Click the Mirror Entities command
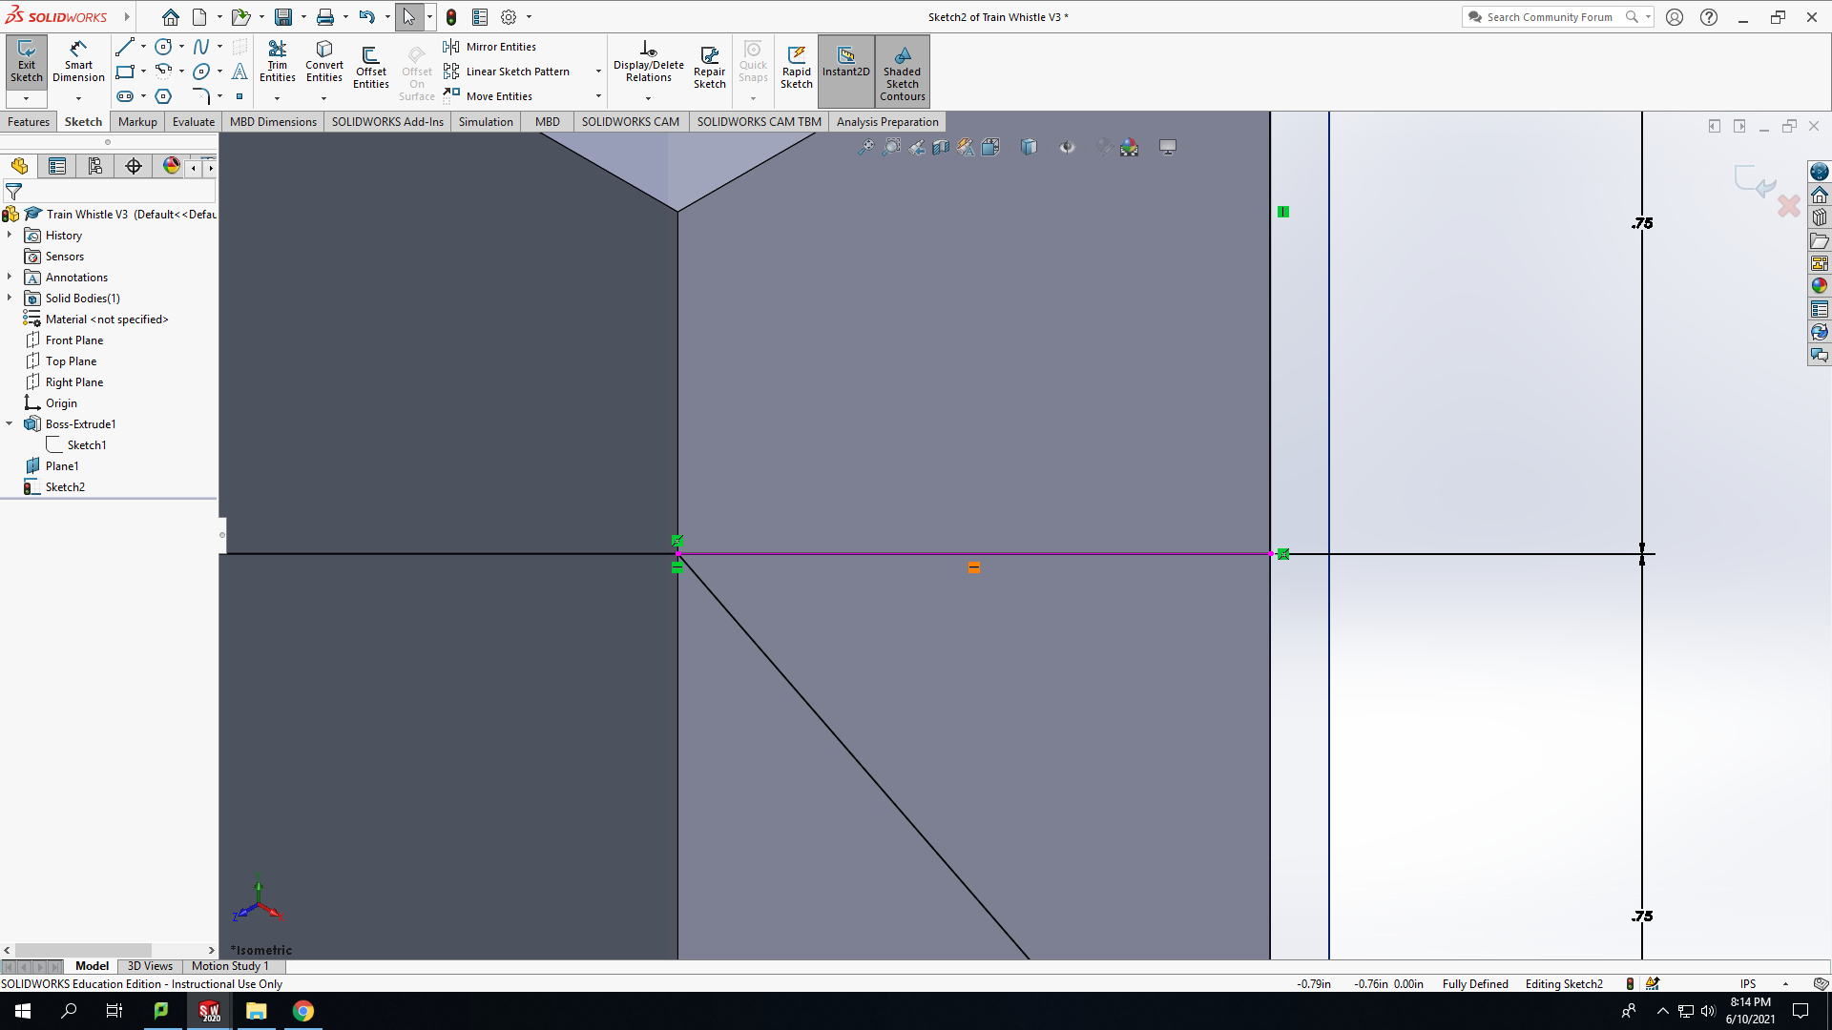Screen dimensions: 1832x1030 click(x=489, y=47)
